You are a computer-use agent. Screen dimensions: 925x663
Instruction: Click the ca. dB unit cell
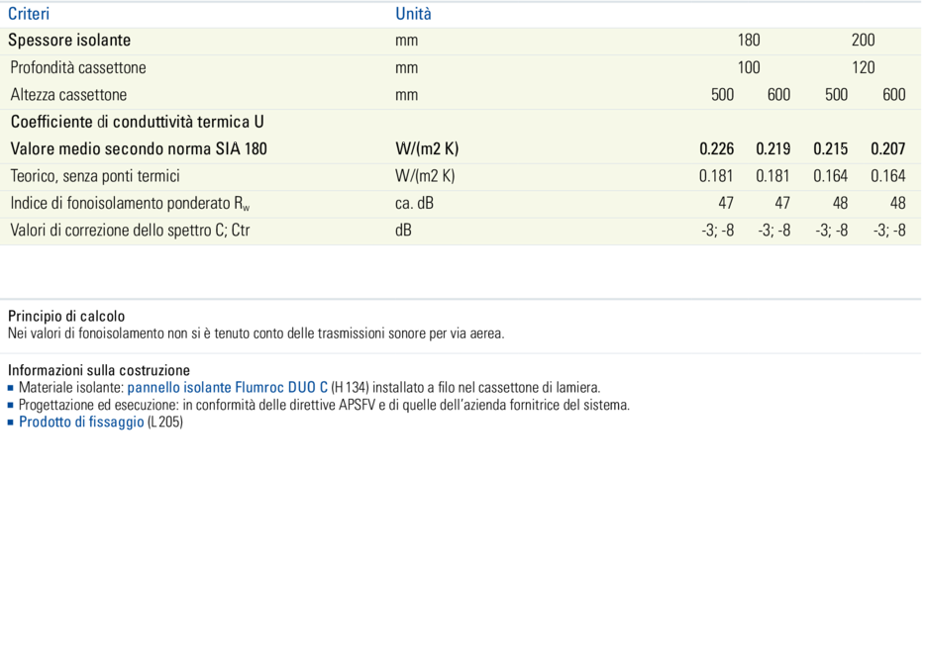414,204
